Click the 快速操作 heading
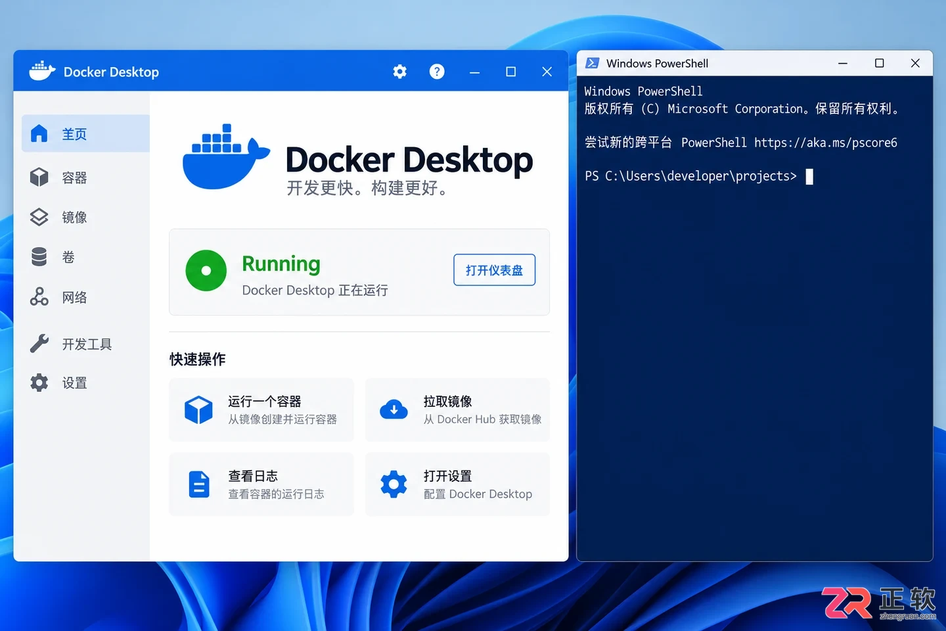Image resolution: width=946 pixels, height=631 pixels. 197,359
